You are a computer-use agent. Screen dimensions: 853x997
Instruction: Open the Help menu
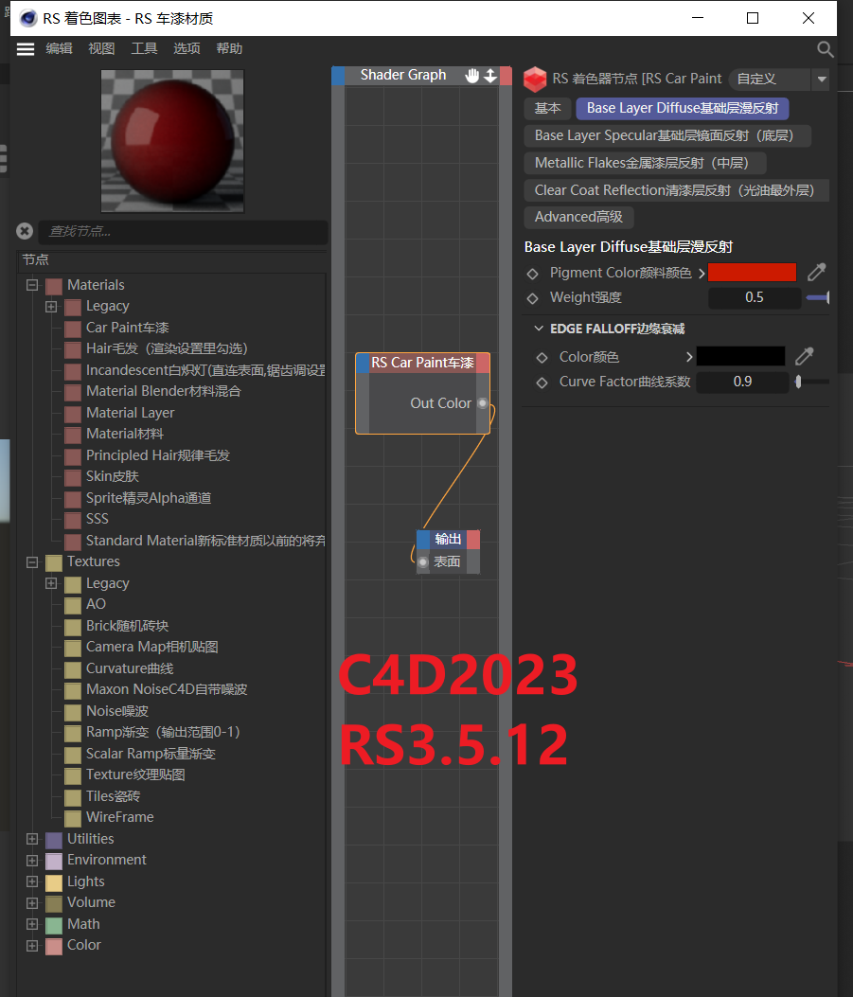229,49
